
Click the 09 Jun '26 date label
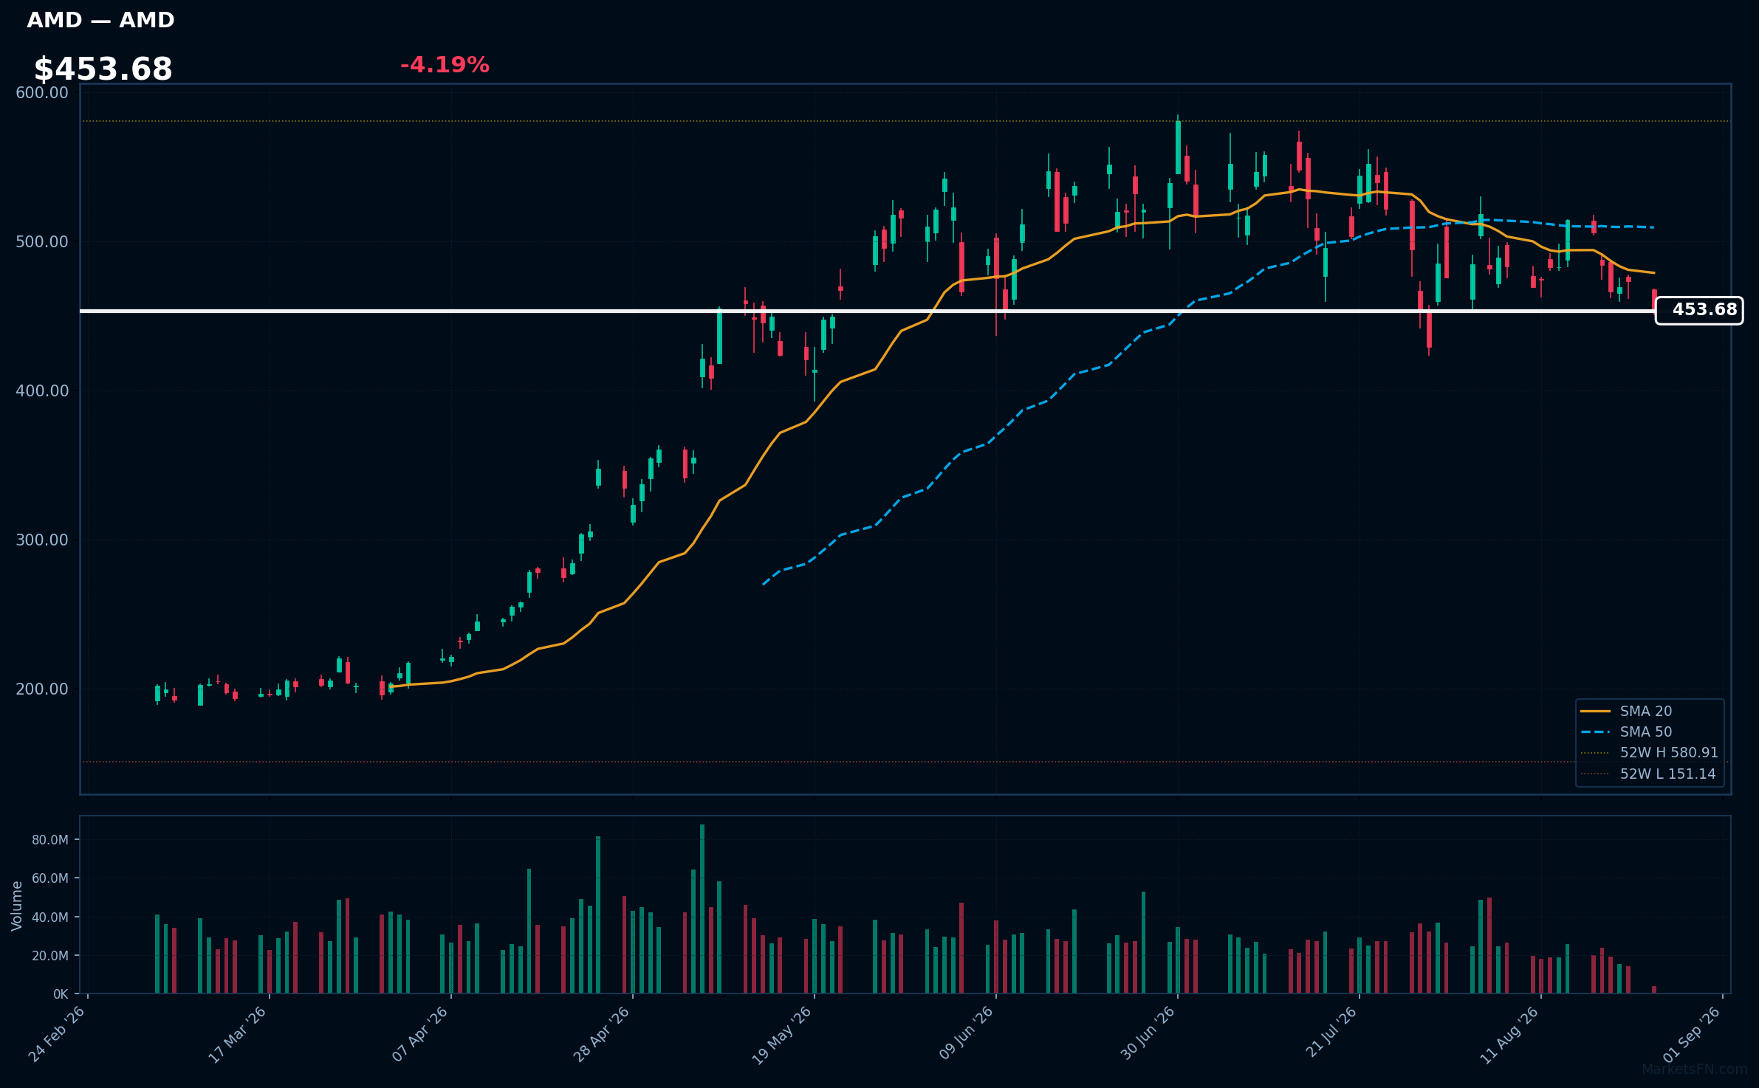pyautogui.click(x=964, y=1034)
